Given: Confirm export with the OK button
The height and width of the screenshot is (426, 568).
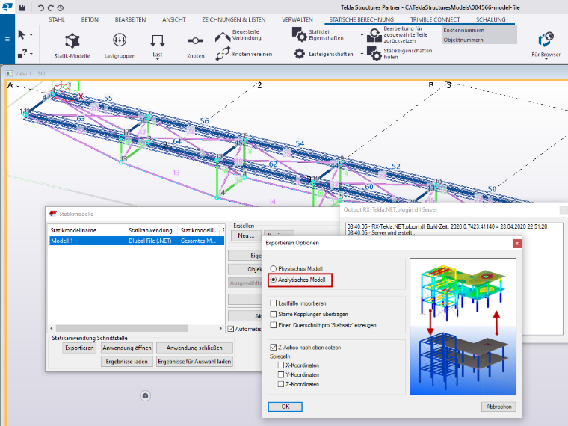Looking at the screenshot, I should 285,407.
